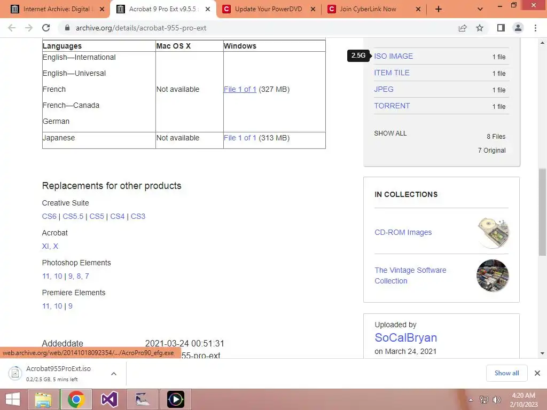
Task: Click the CD-ROM Images thumbnail
Action: click(493, 233)
